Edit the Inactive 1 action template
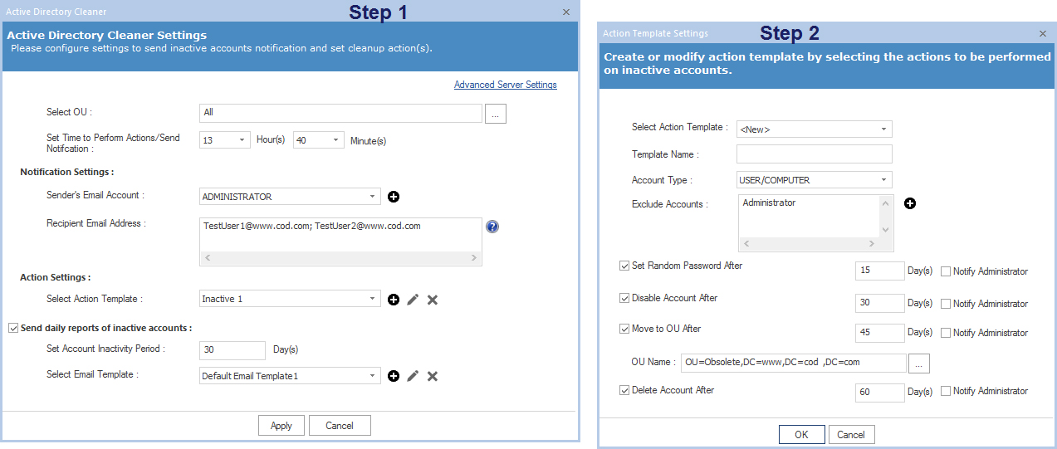Viewport: 1057px width, 449px height. [413, 299]
